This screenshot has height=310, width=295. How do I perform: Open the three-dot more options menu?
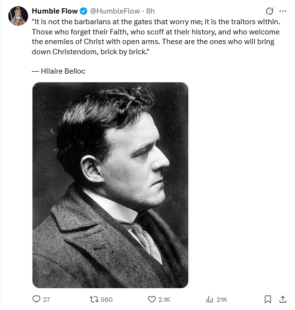pyautogui.click(x=283, y=11)
